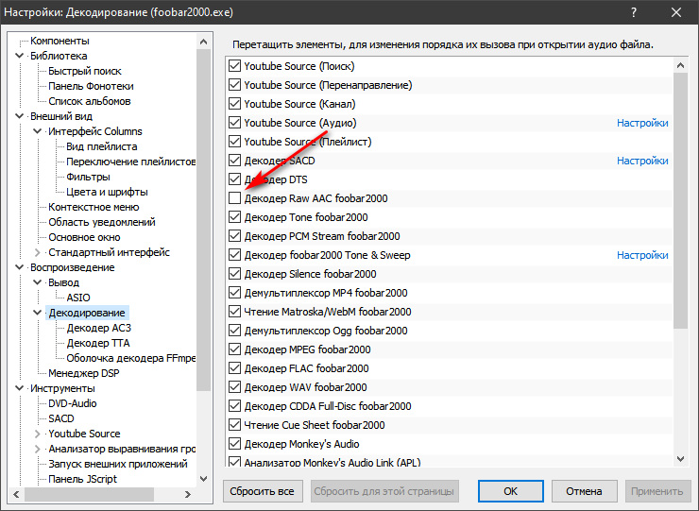Open Настройки link for Youtube Source (Аудио)

(x=642, y=123)
